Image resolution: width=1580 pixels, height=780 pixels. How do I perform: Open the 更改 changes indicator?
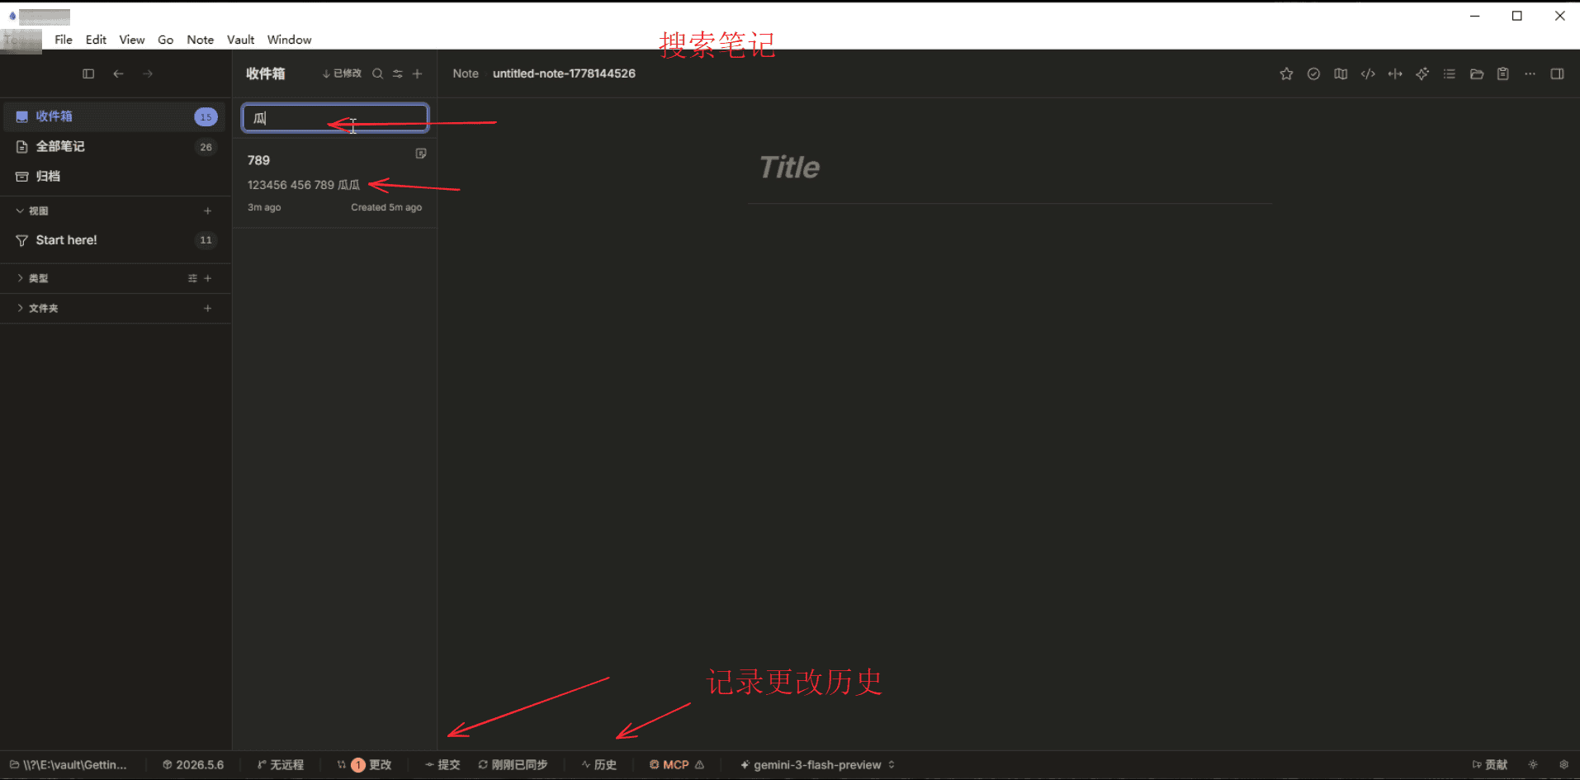[365, 765]
